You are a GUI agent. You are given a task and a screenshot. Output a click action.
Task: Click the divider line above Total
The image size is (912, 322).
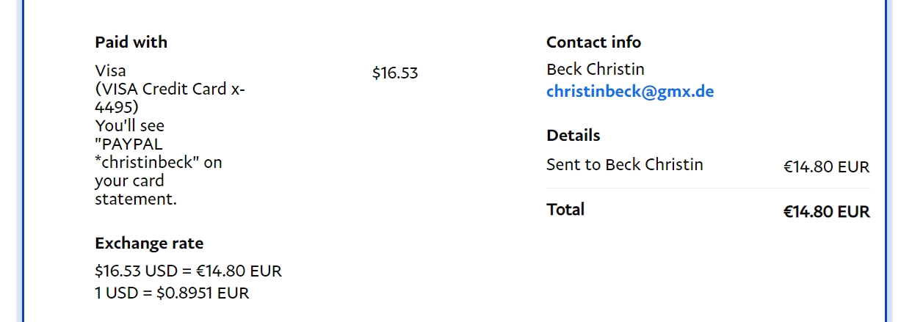pos(708,189)
